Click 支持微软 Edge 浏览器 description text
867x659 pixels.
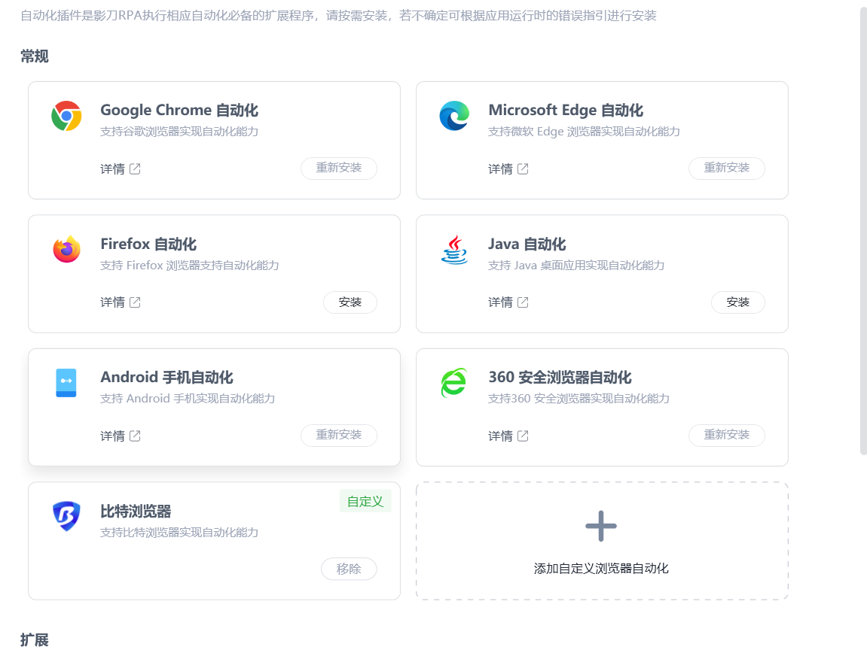click(584, 132)
